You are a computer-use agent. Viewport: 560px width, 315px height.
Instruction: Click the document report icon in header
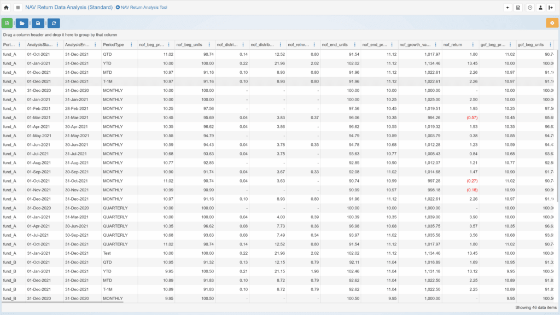click(x=518, y=8)
